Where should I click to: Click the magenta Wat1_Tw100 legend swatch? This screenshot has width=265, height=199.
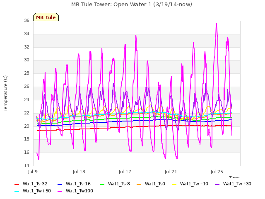[60, 192]
